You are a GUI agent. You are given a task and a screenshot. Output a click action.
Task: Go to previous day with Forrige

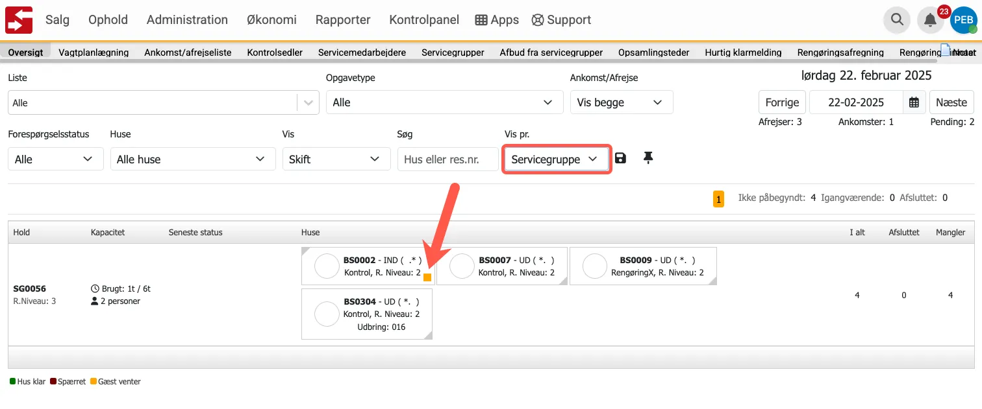782,102
